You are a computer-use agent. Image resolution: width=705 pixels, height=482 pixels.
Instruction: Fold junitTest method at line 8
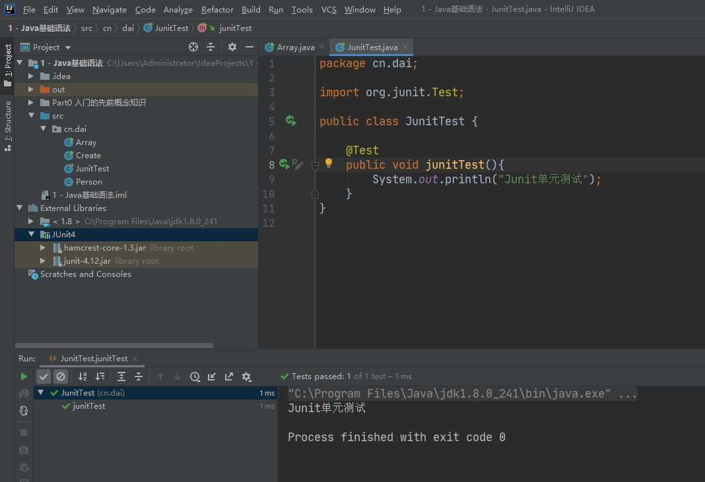[x=315, y=166]
